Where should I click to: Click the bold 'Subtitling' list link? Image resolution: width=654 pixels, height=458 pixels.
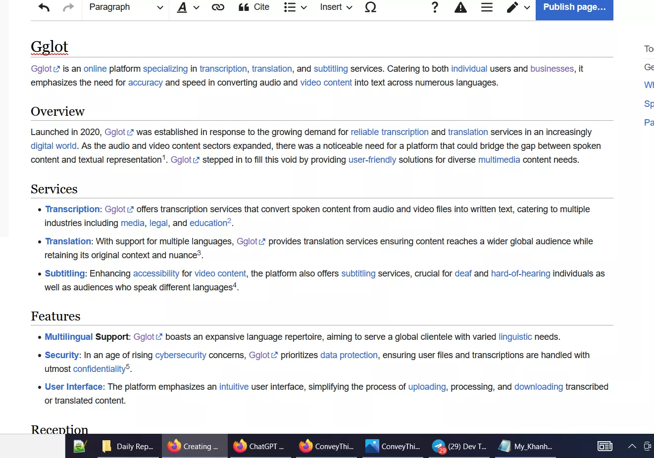click(65, 274)
